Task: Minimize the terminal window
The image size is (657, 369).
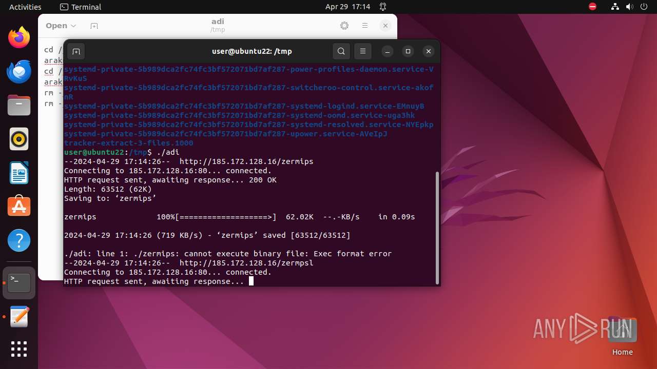Action: pos(388,51)
